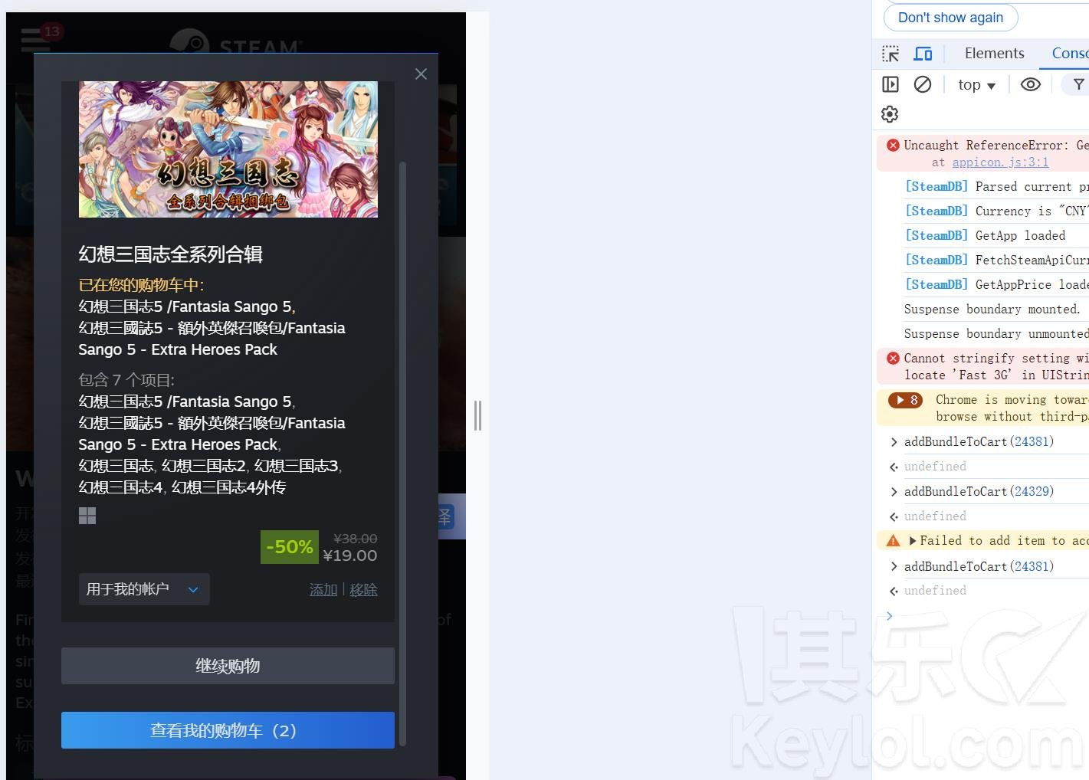Click the console filter icon

pyautogui.click(x=1078, y=84)
